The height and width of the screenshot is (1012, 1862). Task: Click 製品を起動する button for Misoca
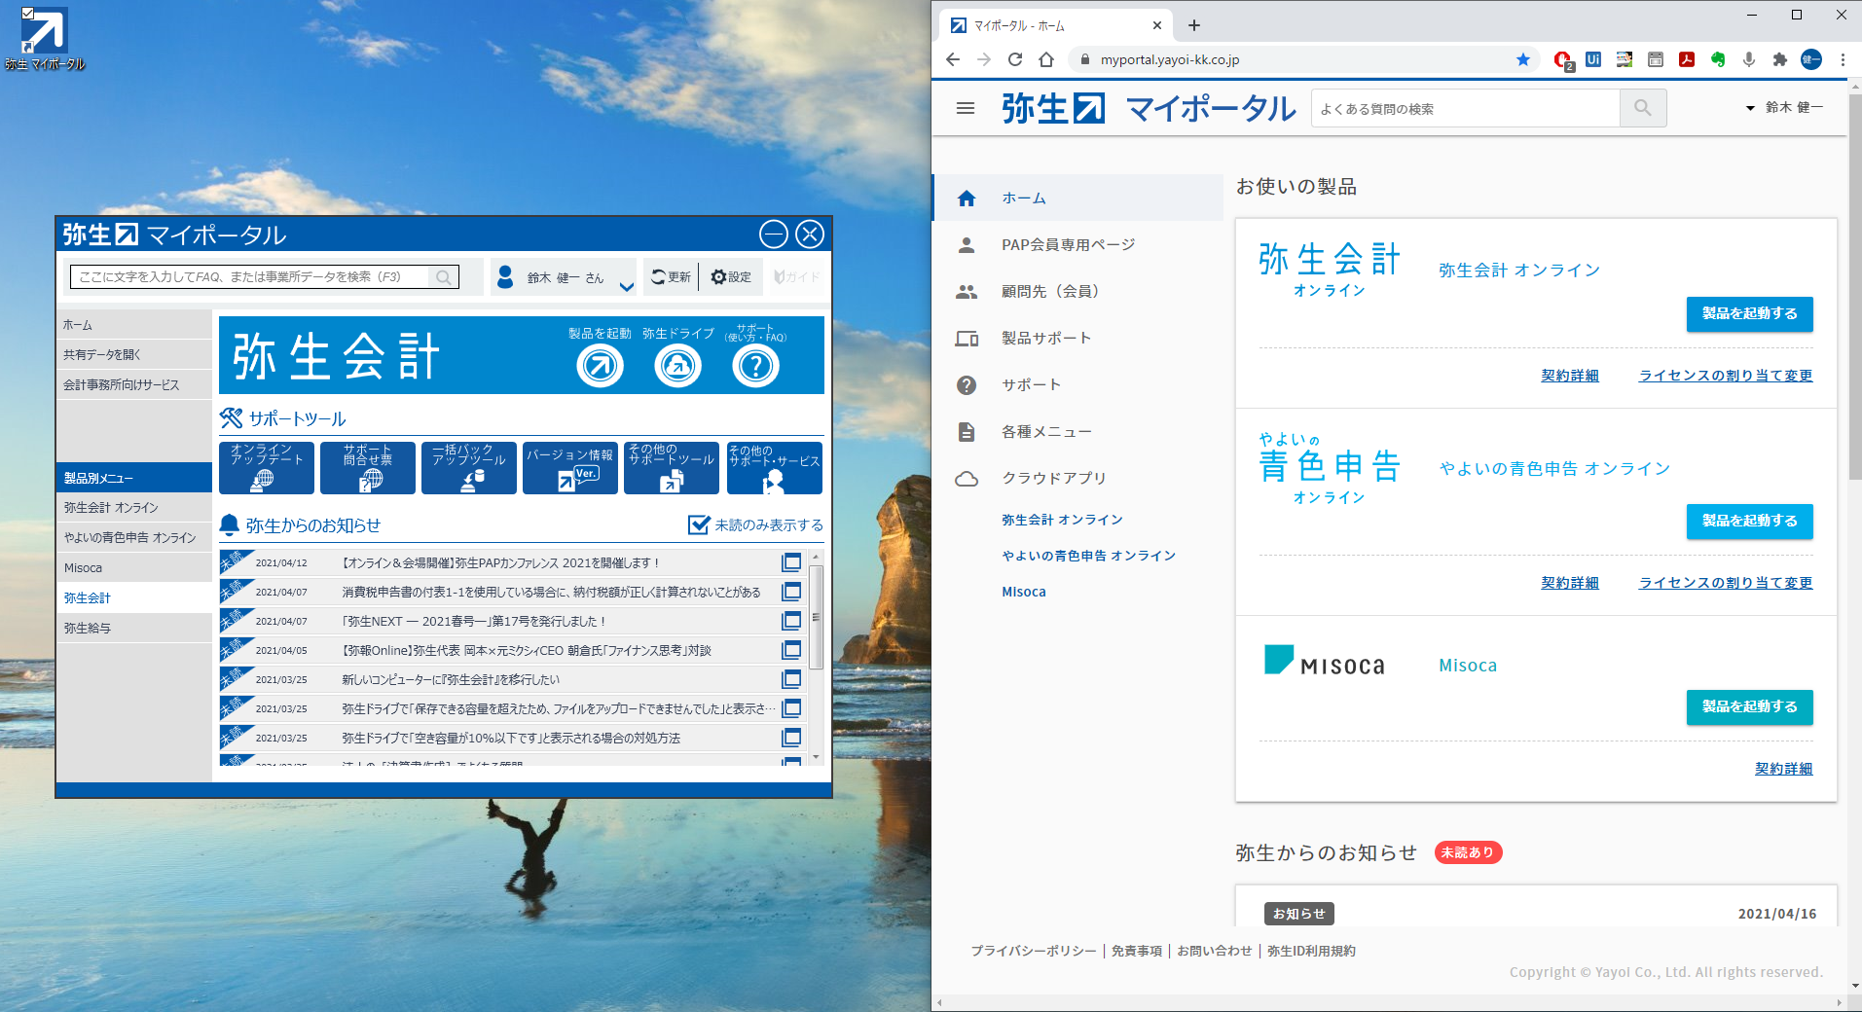(x=1748, y=706)
